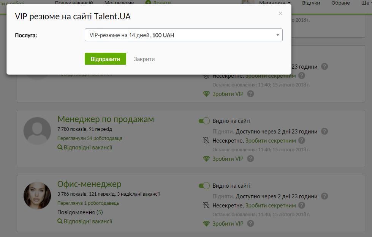Click the placeholder avatar of Менеджер по продажам
The width and height of the screenshot is (372, 237).
[37, 131]
